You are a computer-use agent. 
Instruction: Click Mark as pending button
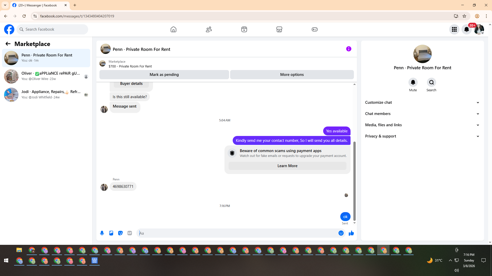[x=164, y=75]
